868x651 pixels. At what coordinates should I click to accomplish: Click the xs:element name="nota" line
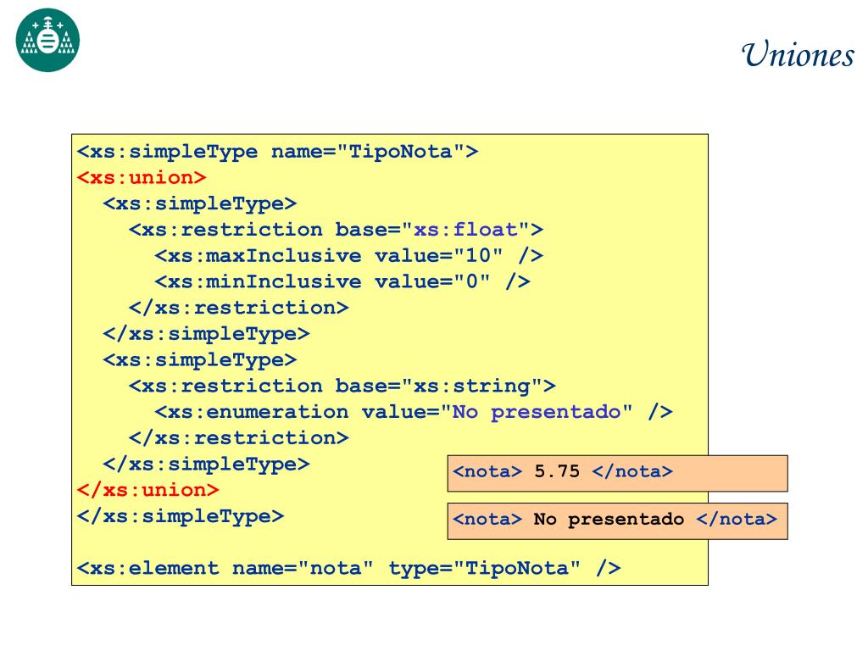[348, 568]
